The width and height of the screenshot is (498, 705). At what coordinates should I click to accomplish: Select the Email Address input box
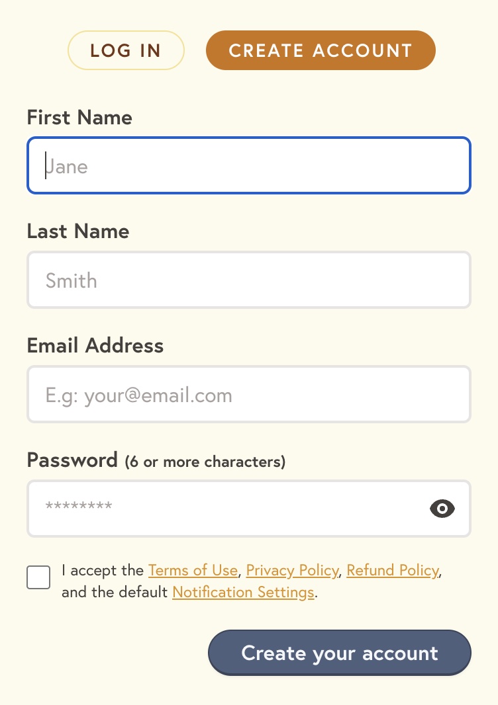[x=249, y=394]
